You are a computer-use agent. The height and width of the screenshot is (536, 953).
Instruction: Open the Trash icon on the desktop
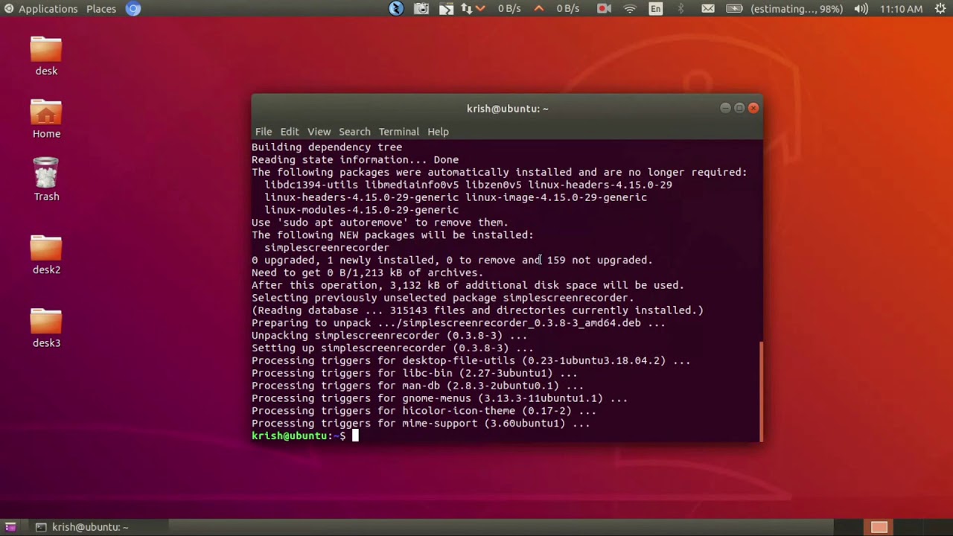click(46, 173)
